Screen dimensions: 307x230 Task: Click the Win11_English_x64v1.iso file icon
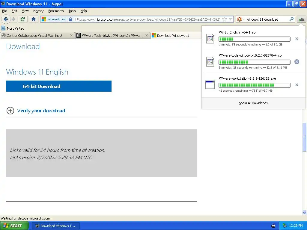coord(210,39)
